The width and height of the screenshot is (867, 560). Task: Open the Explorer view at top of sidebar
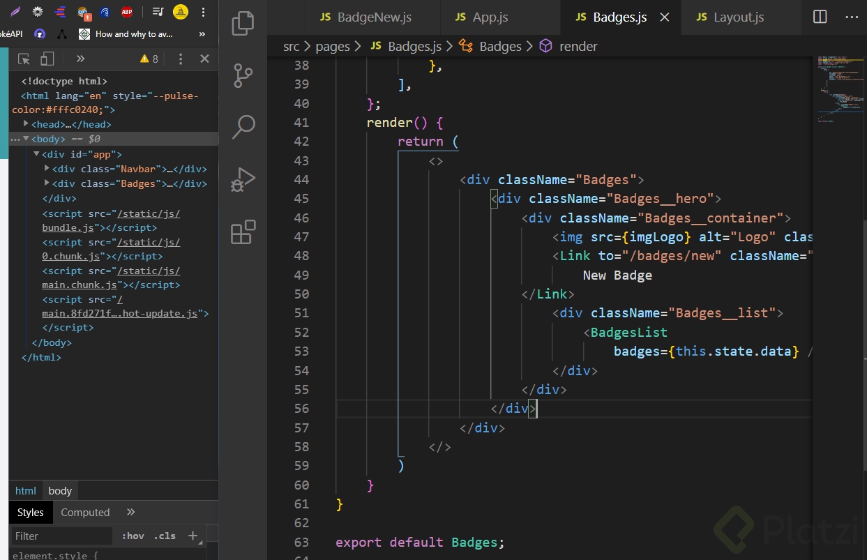click(242, 23)
